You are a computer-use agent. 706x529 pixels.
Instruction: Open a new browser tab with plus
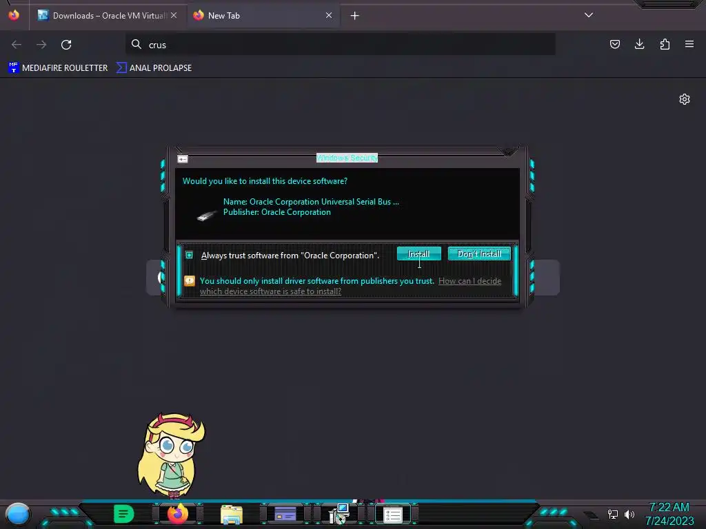coord(355,16)
